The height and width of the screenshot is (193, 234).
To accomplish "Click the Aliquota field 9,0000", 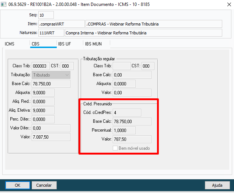I will pyautogui.click(x=43, y=92).
